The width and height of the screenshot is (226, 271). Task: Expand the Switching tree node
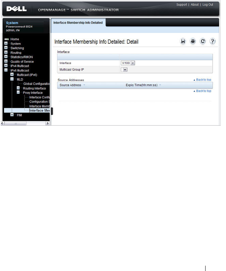pos(6,48)
